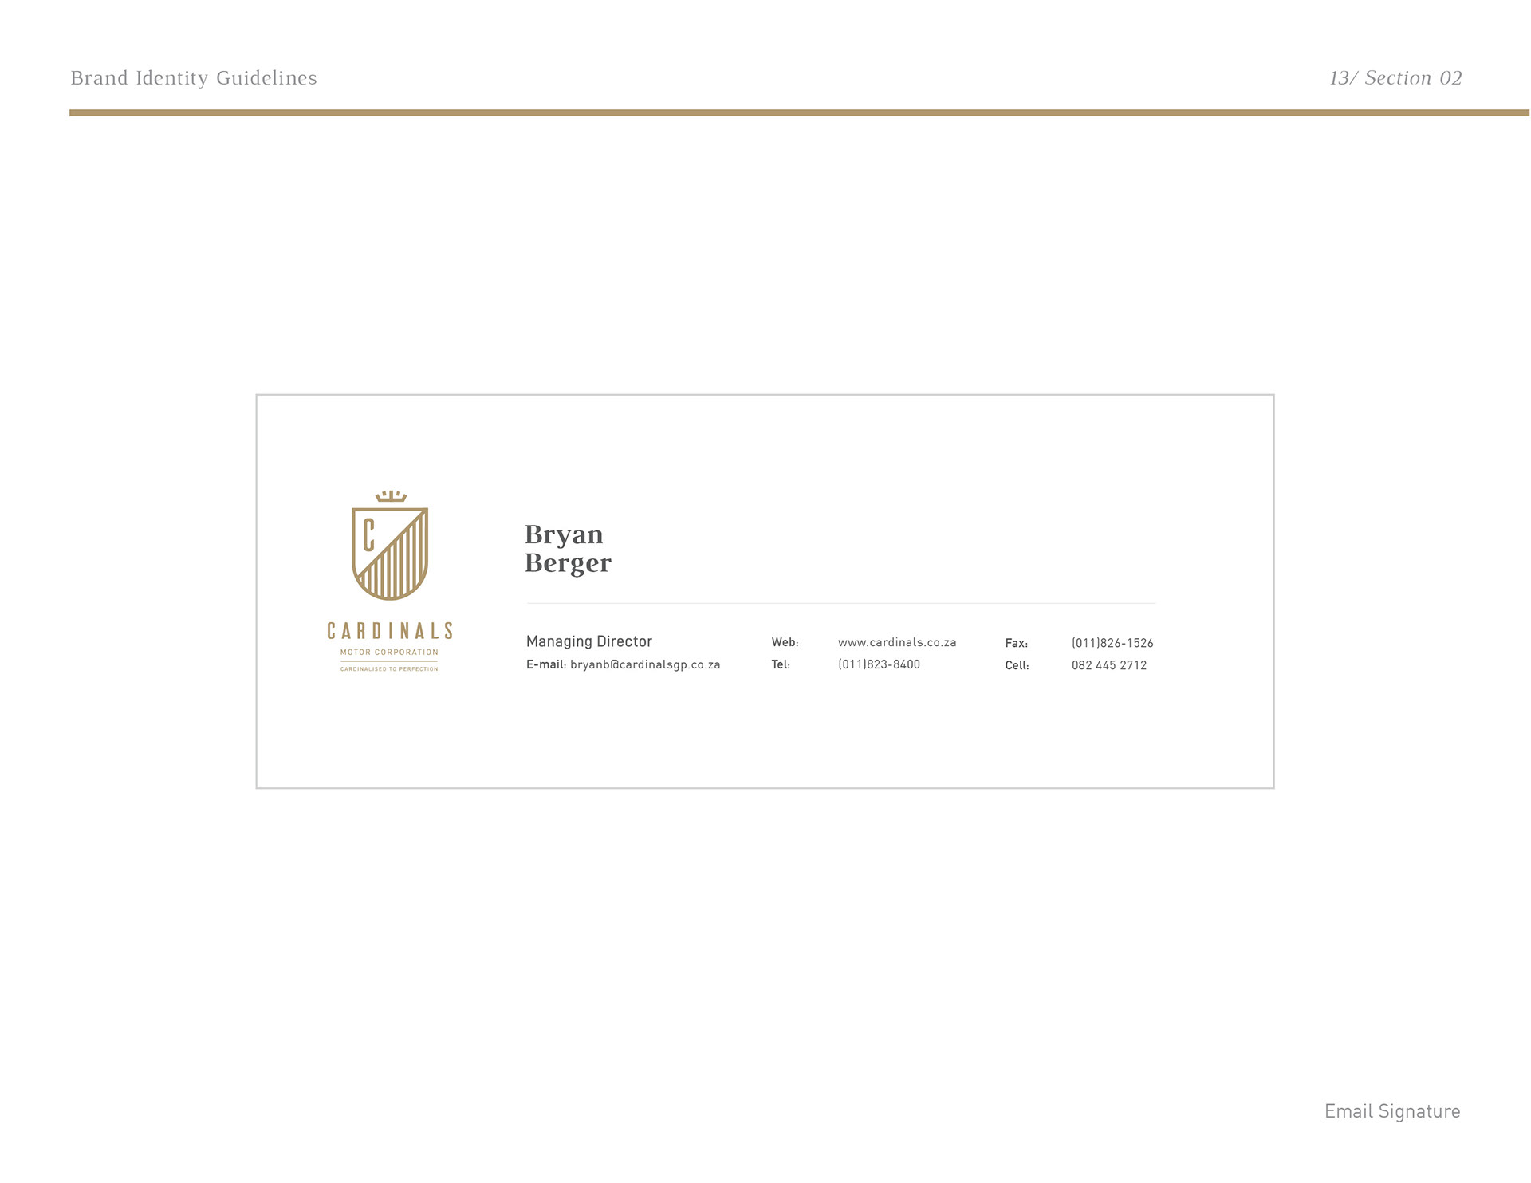1531x1183 pixels.
Task: Click the Tel: label
Action: 781,664
